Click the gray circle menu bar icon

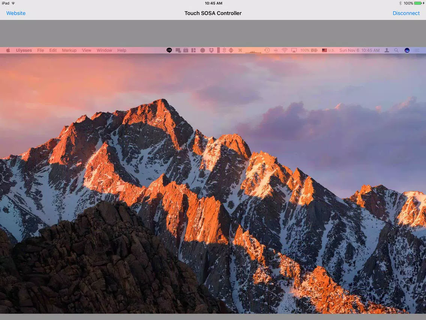[x=202, y=50]
